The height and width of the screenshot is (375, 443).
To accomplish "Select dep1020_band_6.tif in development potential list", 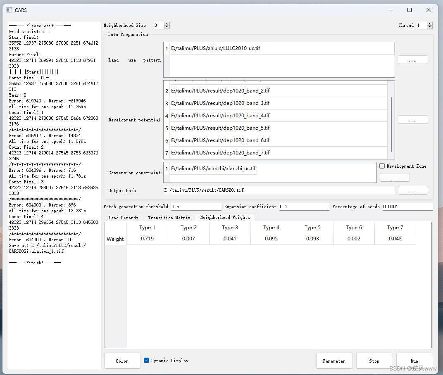I will point(278,140).
